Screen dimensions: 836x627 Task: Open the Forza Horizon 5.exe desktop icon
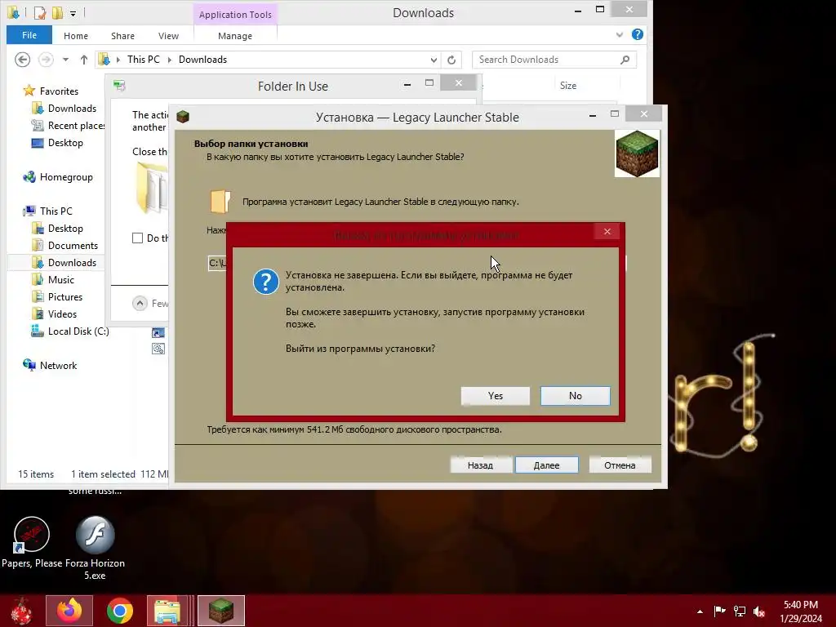click(95, 546)
